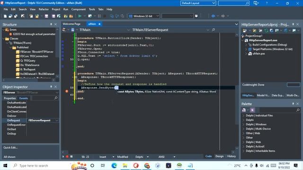Screen dimensions: 303x170
Task: Click the Project Manager Sync refresh icon
Action: (x=267, y=31)
